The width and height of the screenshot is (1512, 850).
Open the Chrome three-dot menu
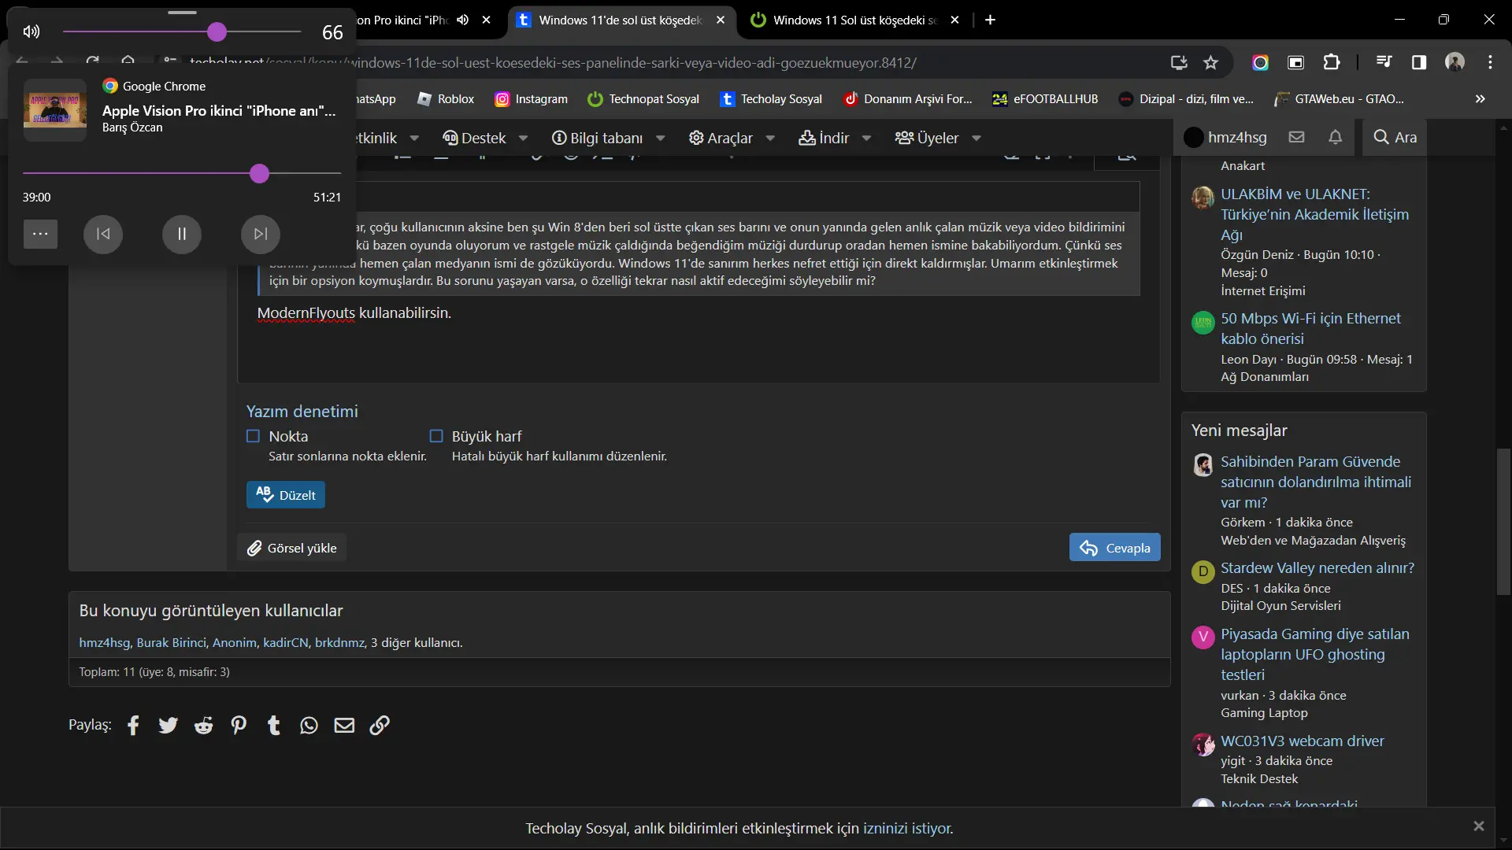[x=1490, y=62]
